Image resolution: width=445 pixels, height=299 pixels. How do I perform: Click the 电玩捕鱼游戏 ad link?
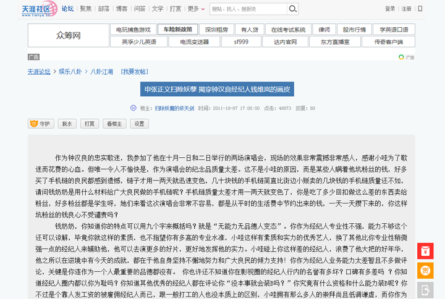click(x=133, y=30)
